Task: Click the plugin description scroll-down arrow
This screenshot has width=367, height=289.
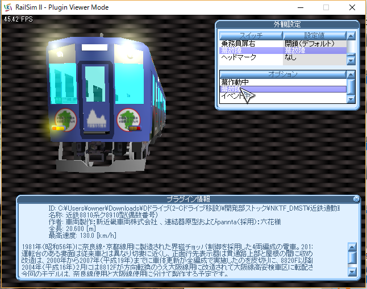Action: coord(352,272)
